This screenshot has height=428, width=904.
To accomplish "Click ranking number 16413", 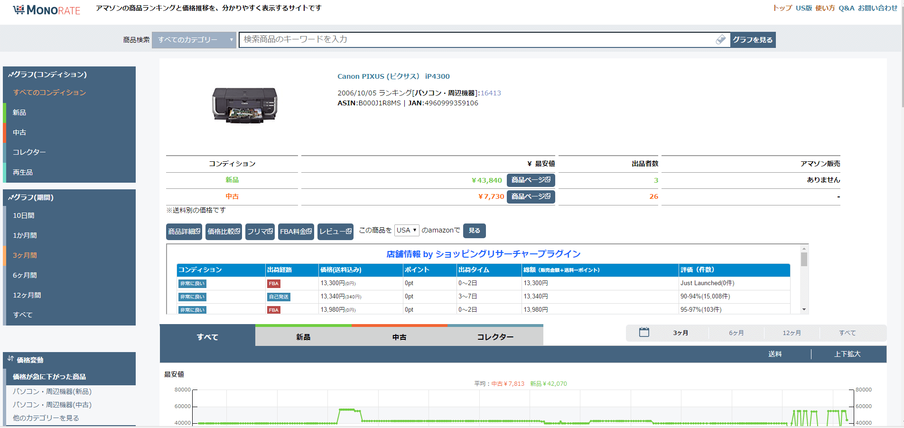I will pyautogui.click(x=491, y=93).
